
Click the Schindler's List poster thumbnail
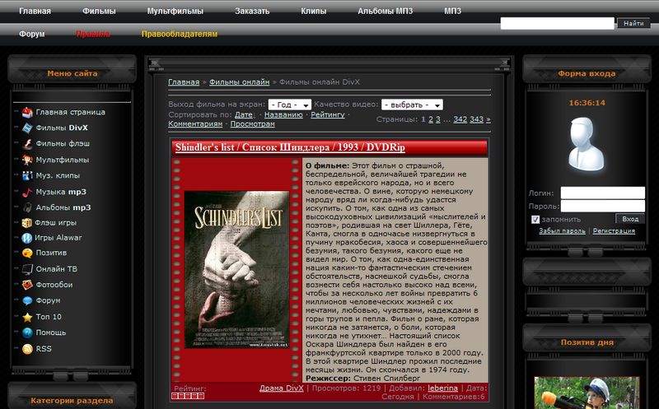(236, 270)
